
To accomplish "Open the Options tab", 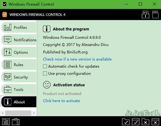I will (19, 52).
